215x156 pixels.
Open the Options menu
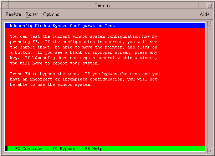coord(51,14)
